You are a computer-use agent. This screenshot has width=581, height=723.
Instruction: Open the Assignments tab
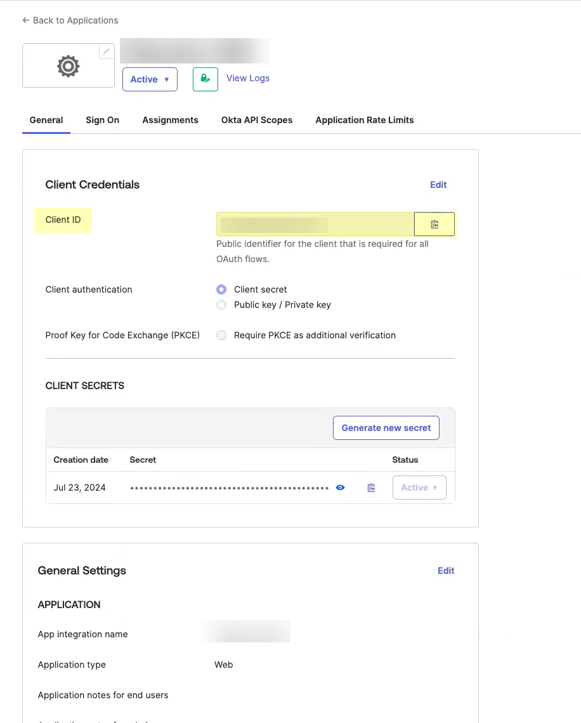[170, 120]
